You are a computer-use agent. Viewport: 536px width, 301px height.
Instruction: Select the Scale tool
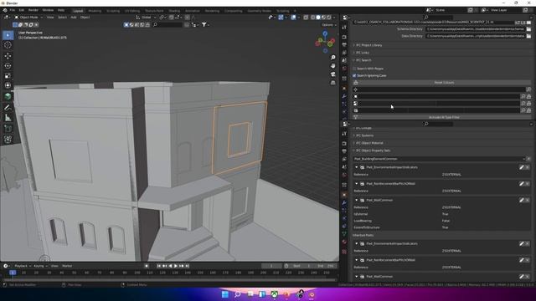(x=8, y=75)
